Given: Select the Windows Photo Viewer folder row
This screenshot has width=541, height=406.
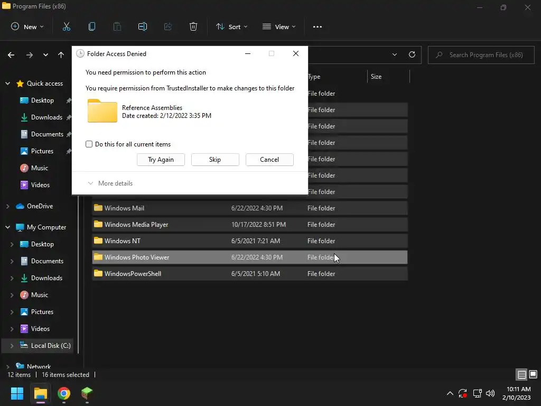Looking at the screenshot, I should [x=250, y=257].
